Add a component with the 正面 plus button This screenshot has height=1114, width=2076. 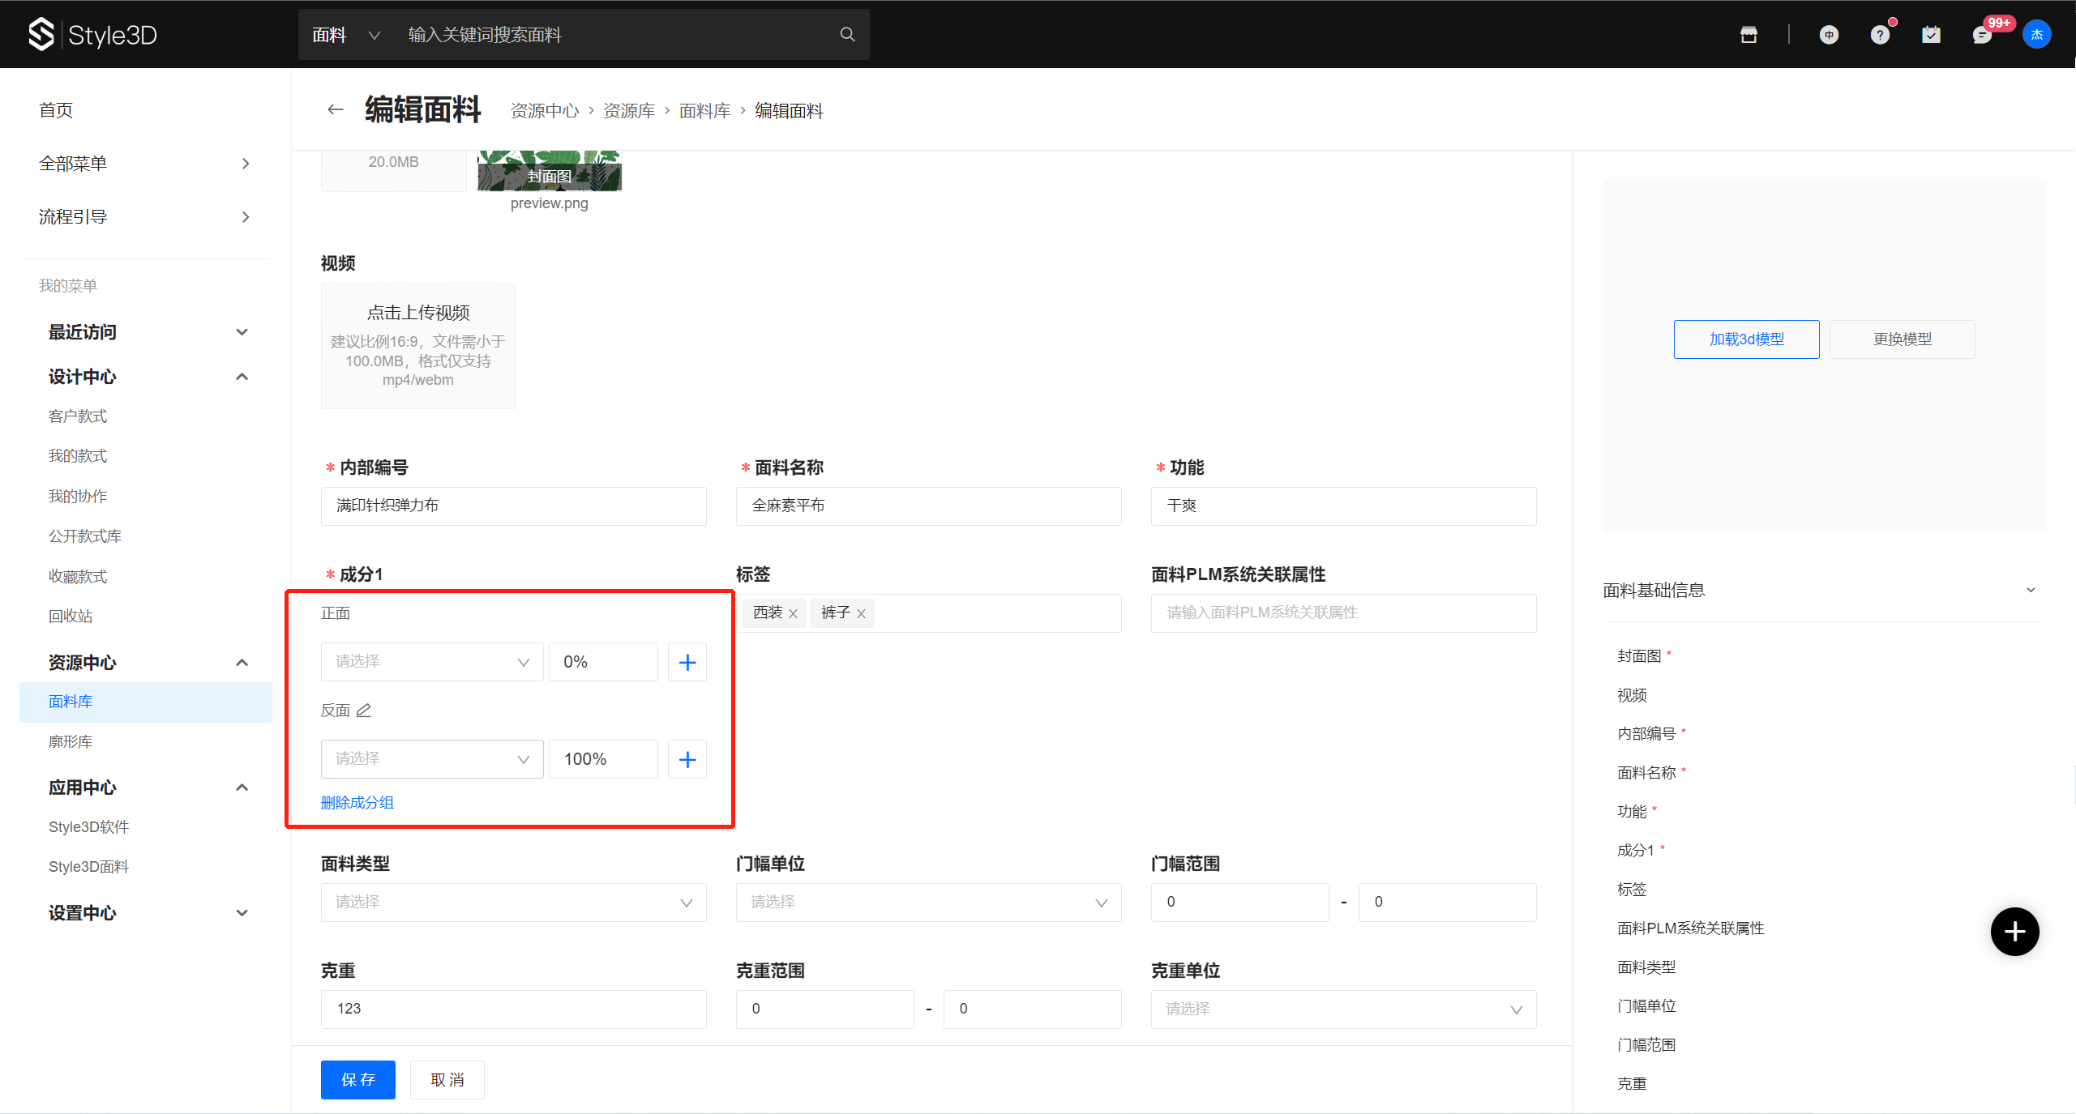tap(687, 662)
